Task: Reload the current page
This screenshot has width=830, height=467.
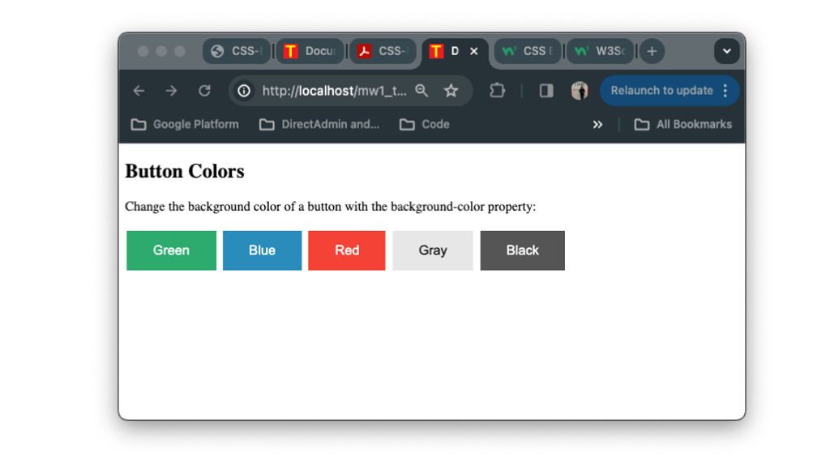Action: point(204,91)
